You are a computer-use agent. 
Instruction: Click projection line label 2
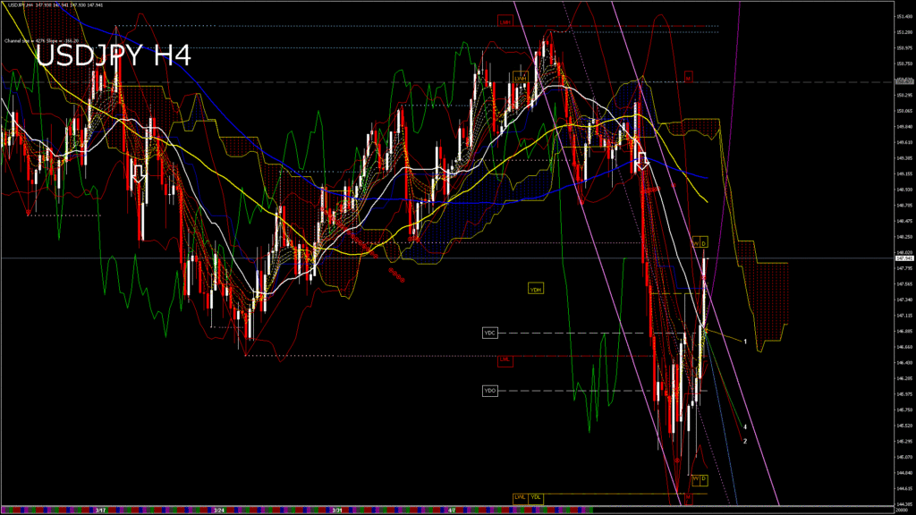(x=745, y=441)
